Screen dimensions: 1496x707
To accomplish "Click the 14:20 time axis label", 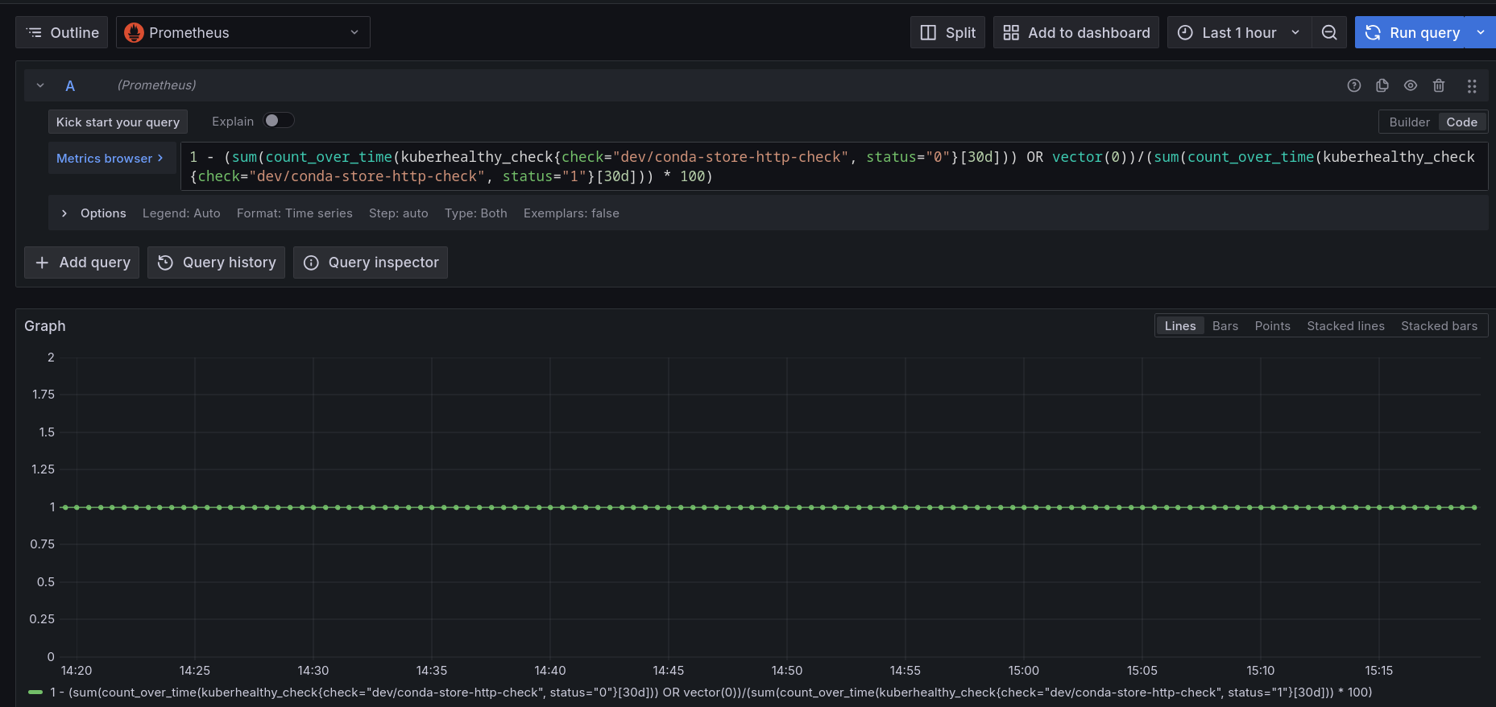I will 77,670.
